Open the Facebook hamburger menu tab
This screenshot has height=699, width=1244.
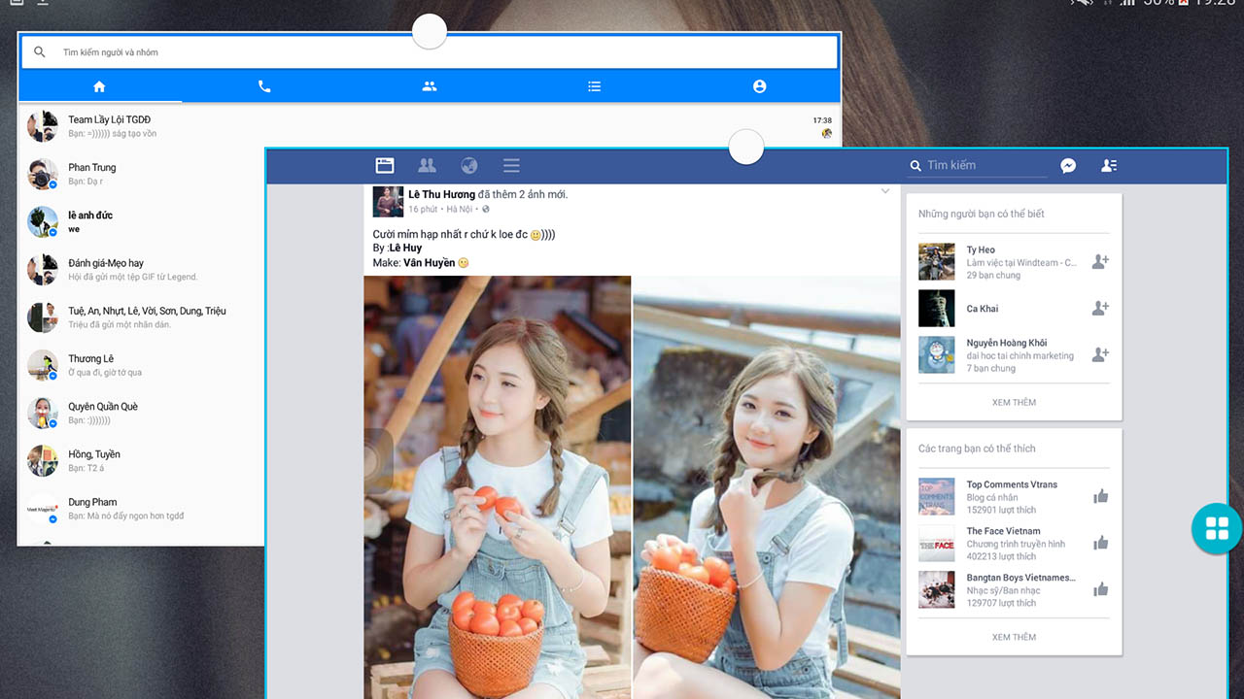pyautogui.click(x=511, y=166)
